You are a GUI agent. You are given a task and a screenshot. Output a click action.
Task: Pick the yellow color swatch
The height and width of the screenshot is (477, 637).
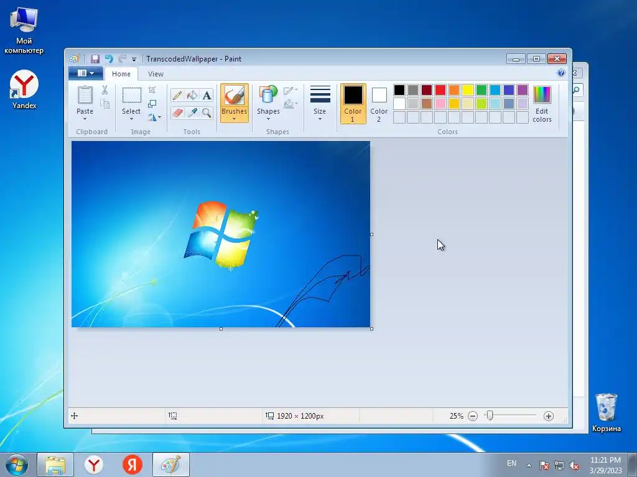pos(468,90)
